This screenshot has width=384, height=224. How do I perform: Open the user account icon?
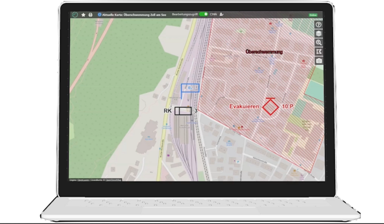[221, 14]
